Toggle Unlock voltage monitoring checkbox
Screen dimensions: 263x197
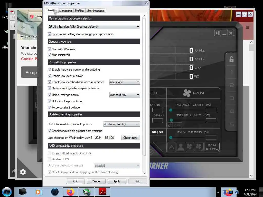[49, 101]
